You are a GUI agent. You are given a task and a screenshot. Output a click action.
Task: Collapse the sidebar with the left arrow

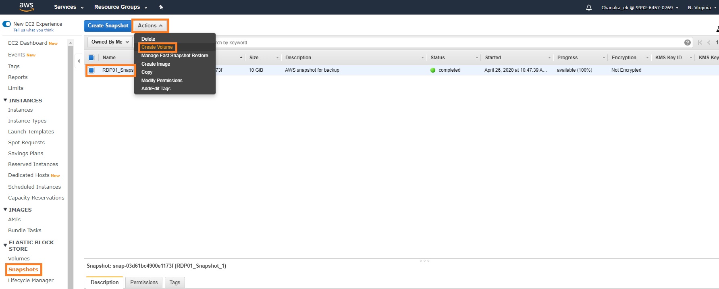coord(79,61)
